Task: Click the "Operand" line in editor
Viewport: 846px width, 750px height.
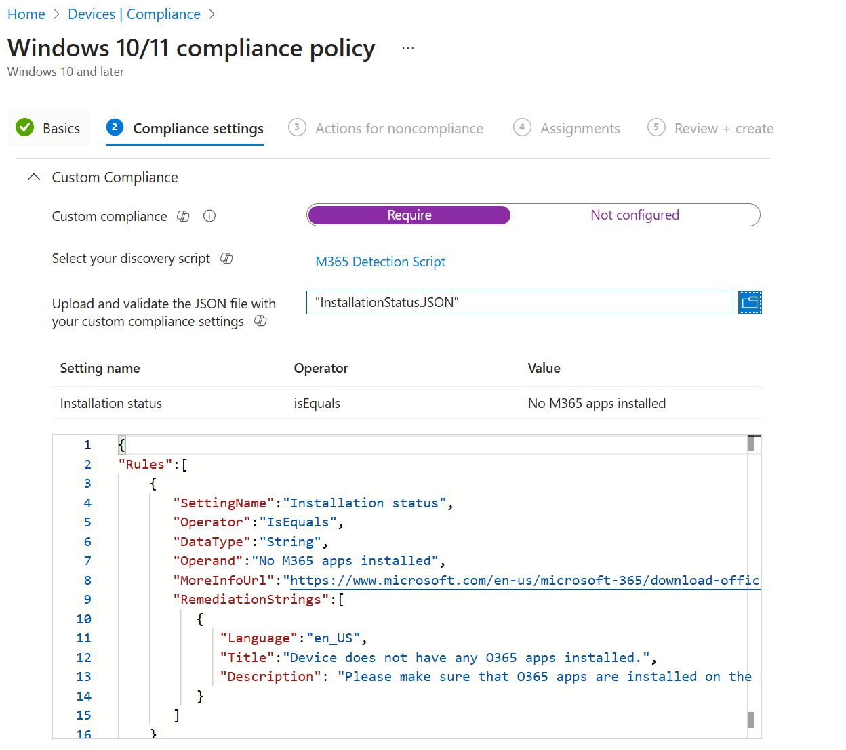Action: (309, 560)
